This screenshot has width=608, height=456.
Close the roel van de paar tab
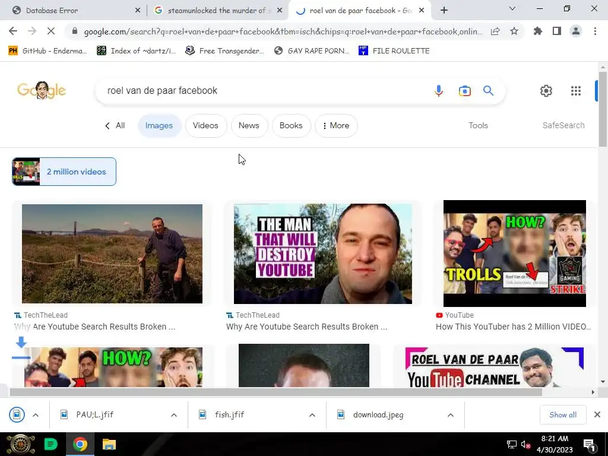pyautogui.click(x=422, y=11)
